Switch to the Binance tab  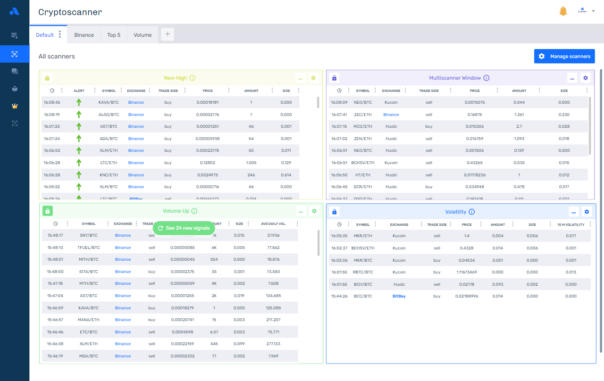click(x=84, y=35)
